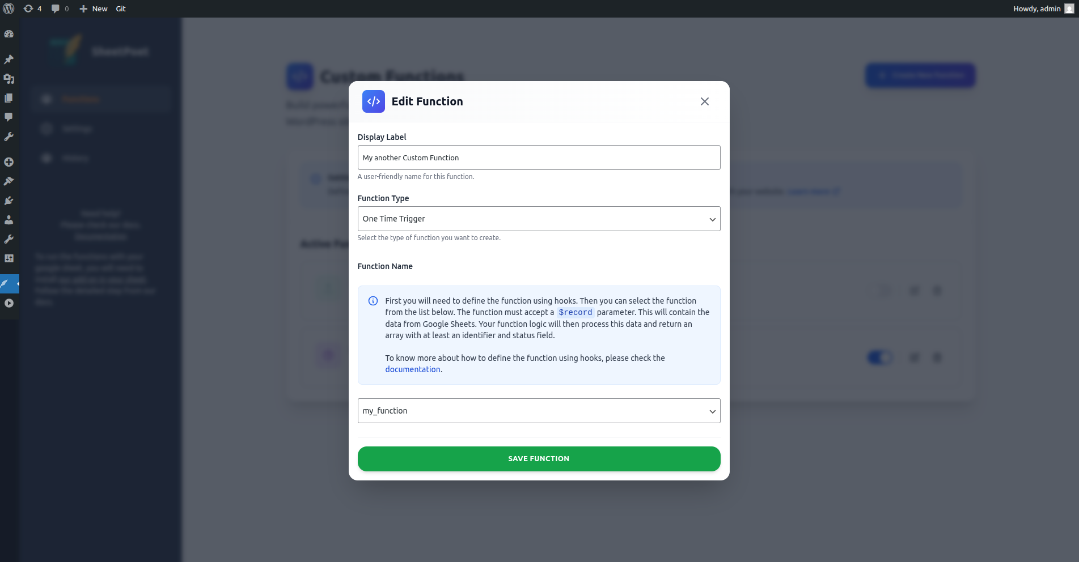Open the Plugins plug icon in the sidebar
The height and width of the screenshot is (562, 1079).
9,201
